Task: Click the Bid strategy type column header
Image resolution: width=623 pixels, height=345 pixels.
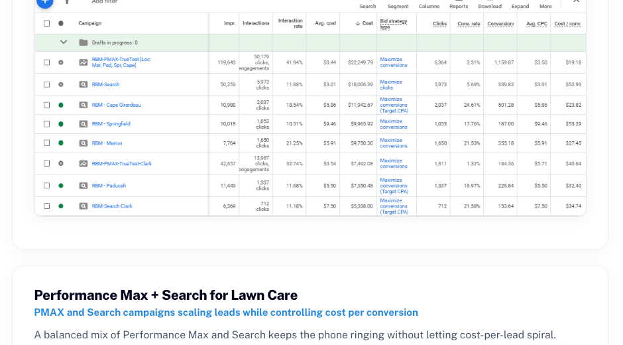Action: tap(393, 24)
